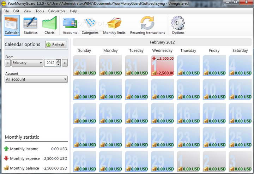Select February 29 calendar day
This screenshot has height=174, width=254.
pyautogui.click(x=162, y=161)
